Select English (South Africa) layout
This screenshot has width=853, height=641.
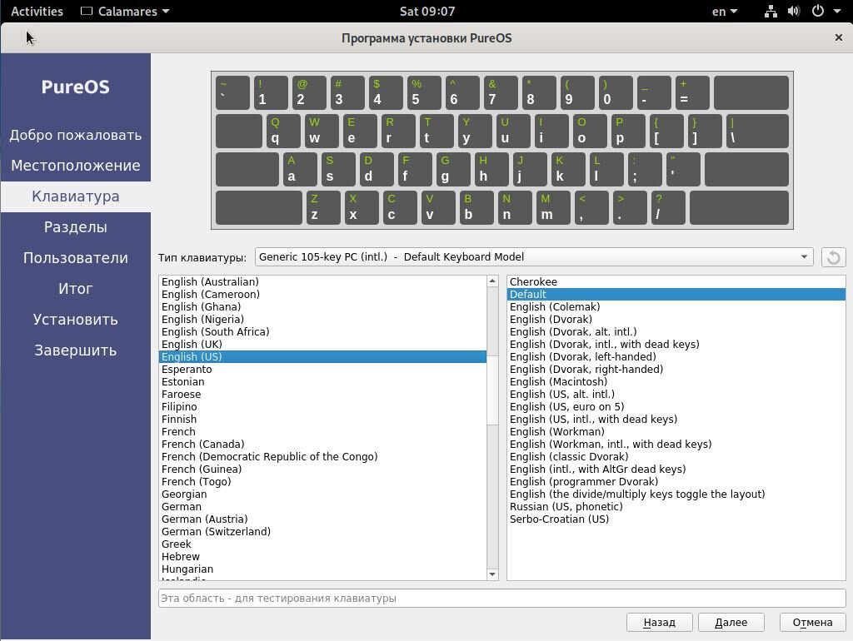pyautogui.click(x=322, y=331)
